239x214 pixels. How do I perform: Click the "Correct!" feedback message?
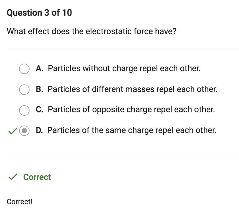point(19,202)
